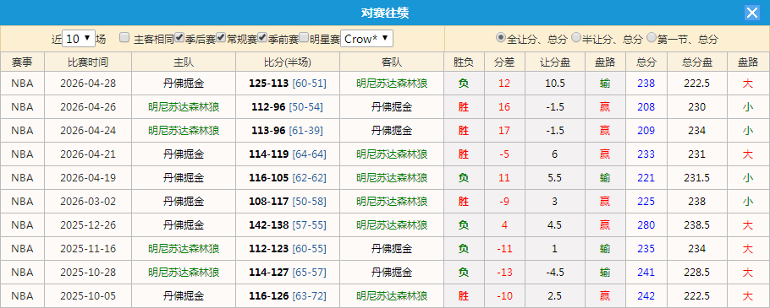Open away team 明尼苏达森林狼 in 2026-04-28 row
This screenshot has width=770, height=308.
(x=392, y=84)
